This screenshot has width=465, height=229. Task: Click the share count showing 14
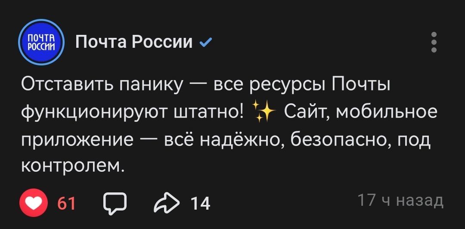[x=200, y=202]
